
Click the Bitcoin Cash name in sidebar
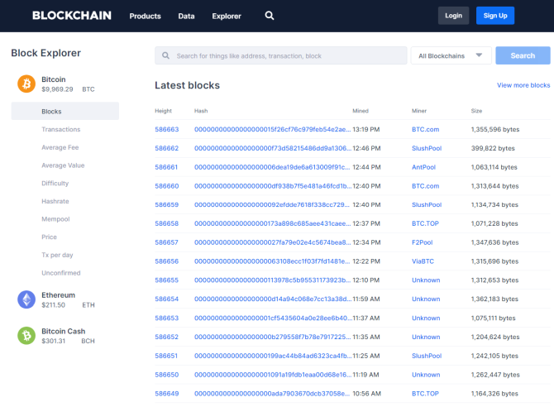63,332
